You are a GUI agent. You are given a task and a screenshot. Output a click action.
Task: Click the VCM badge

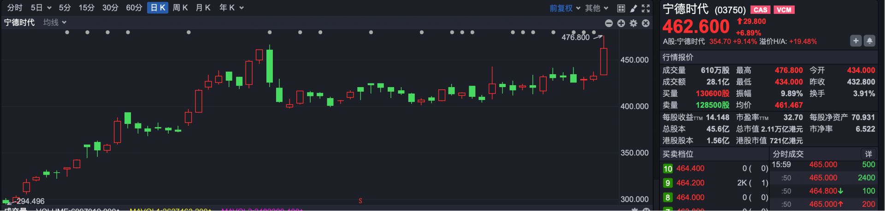click(784, 10)
